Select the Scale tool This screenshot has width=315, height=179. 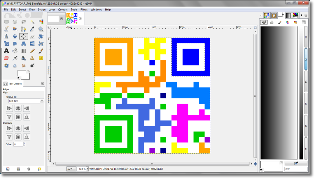click(x=6, y=43)
